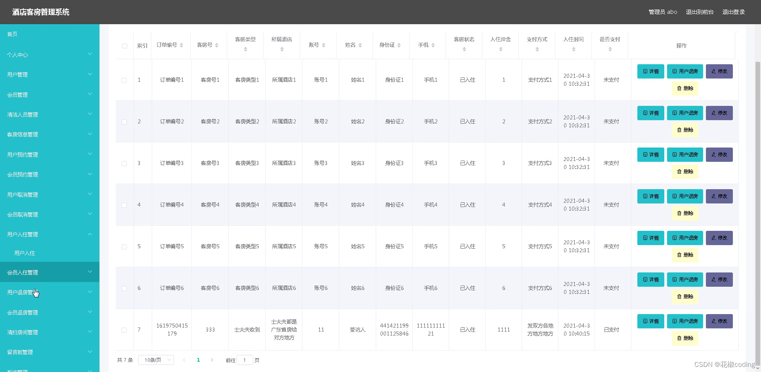Expand 会员入住管理 sidebar menu
This screenshot has height=372, width=761.
pos(50,272)
